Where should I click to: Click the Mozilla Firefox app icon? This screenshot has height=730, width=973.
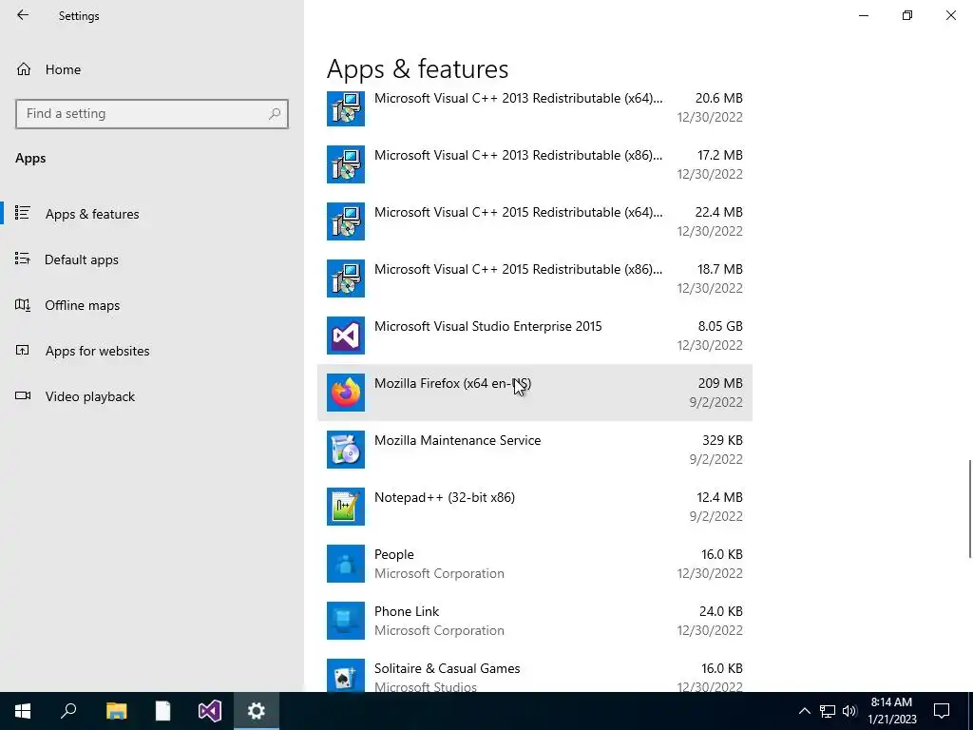(346, 393)
